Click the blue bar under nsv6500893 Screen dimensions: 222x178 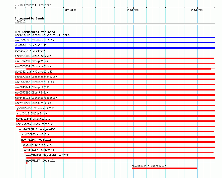tap(115, 43)
